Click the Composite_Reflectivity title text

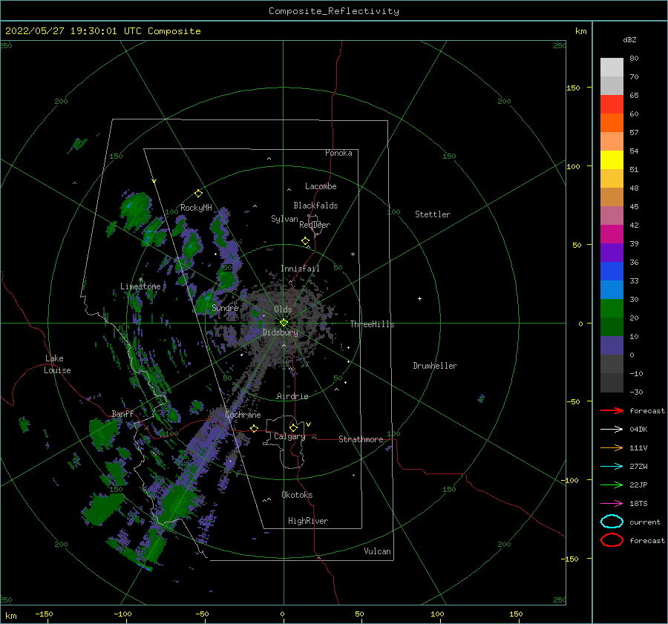click(334, 11)
